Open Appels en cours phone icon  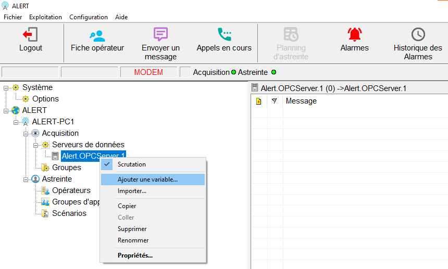coord(224,35)
